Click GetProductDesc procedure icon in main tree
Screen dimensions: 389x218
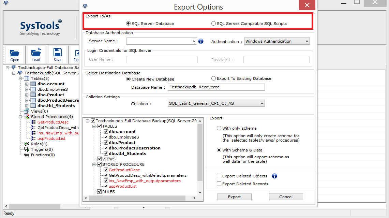click(33, 122)
